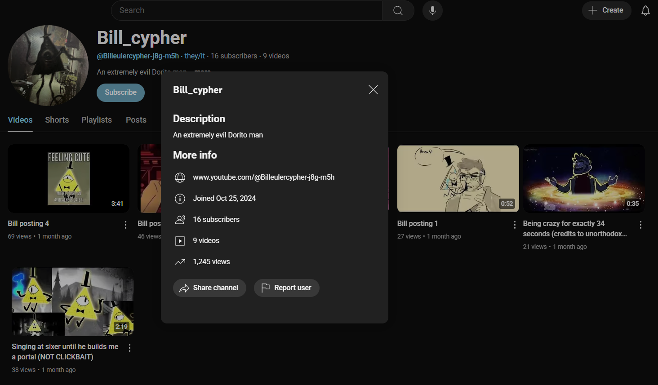Screen dimensions: 658x385
Task: Play the Singing at sixer video thumbnail
Action: click(72, 302)
